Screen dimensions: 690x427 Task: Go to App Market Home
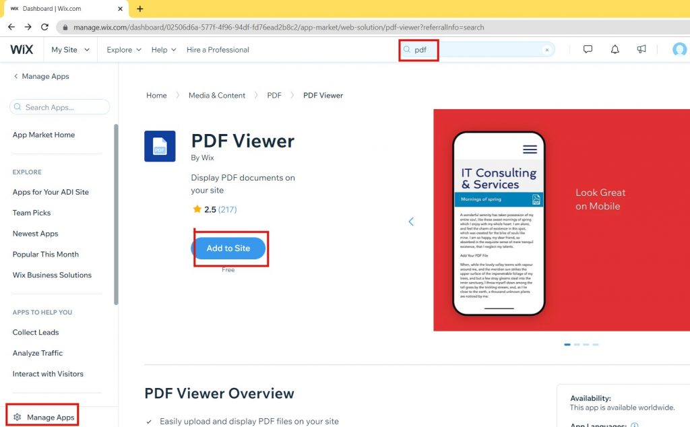pyautogui.click(x=44, y=135)
